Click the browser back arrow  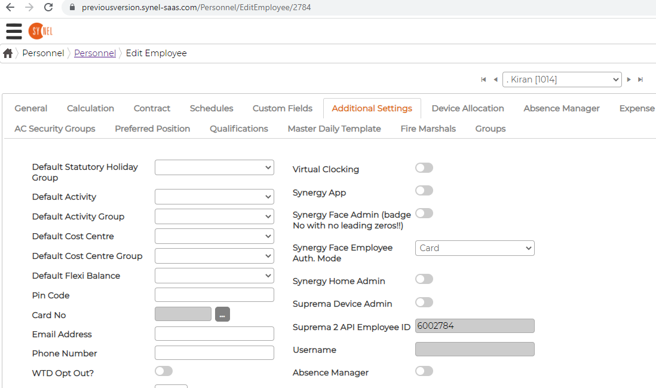pyautogui.click(x=10, y=7)
